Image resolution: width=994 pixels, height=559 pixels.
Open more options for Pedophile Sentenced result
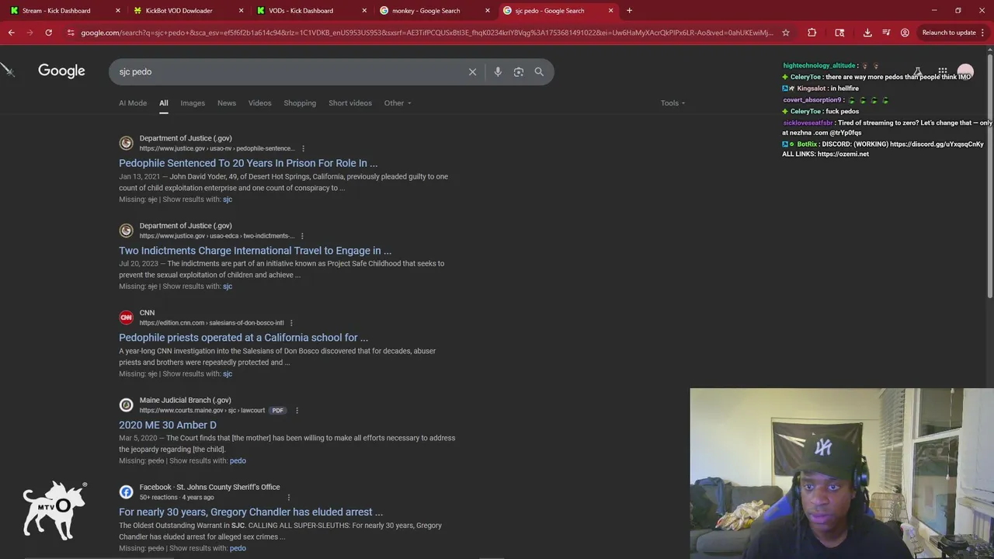[303, 148]
